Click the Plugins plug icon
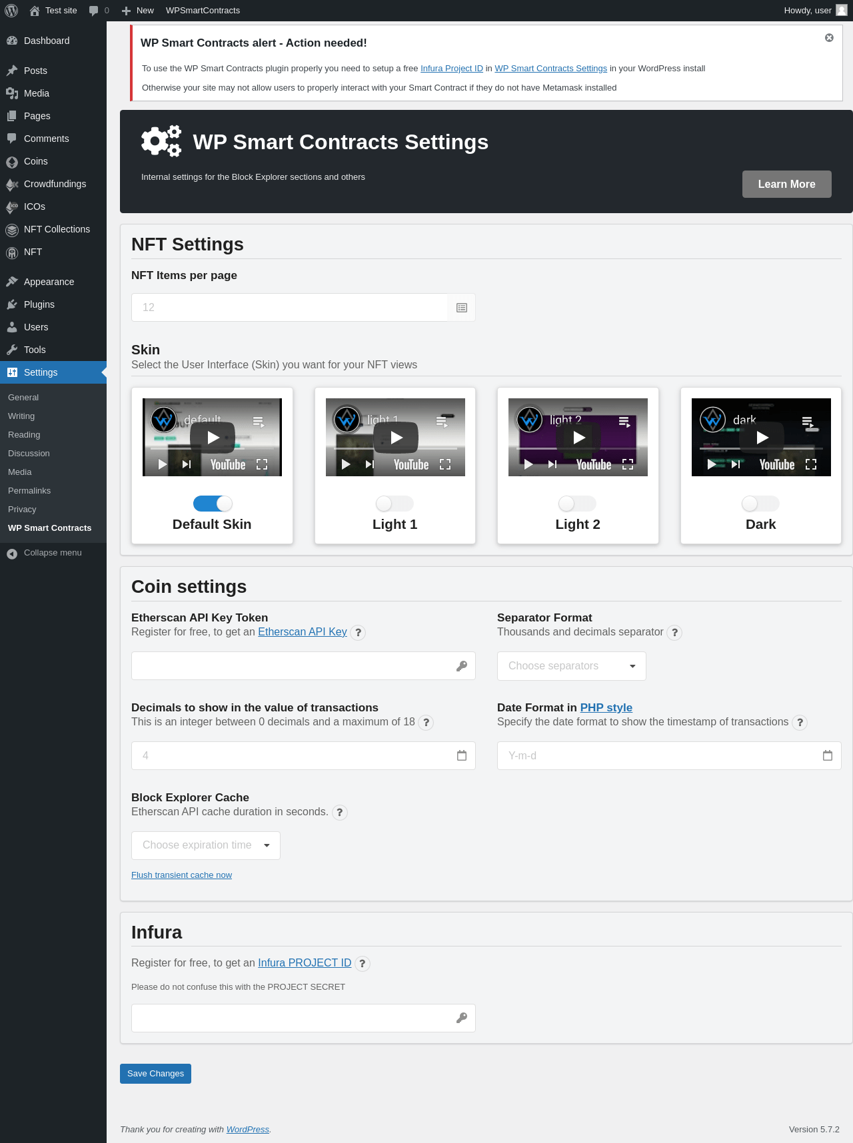 tap(12, 304)
